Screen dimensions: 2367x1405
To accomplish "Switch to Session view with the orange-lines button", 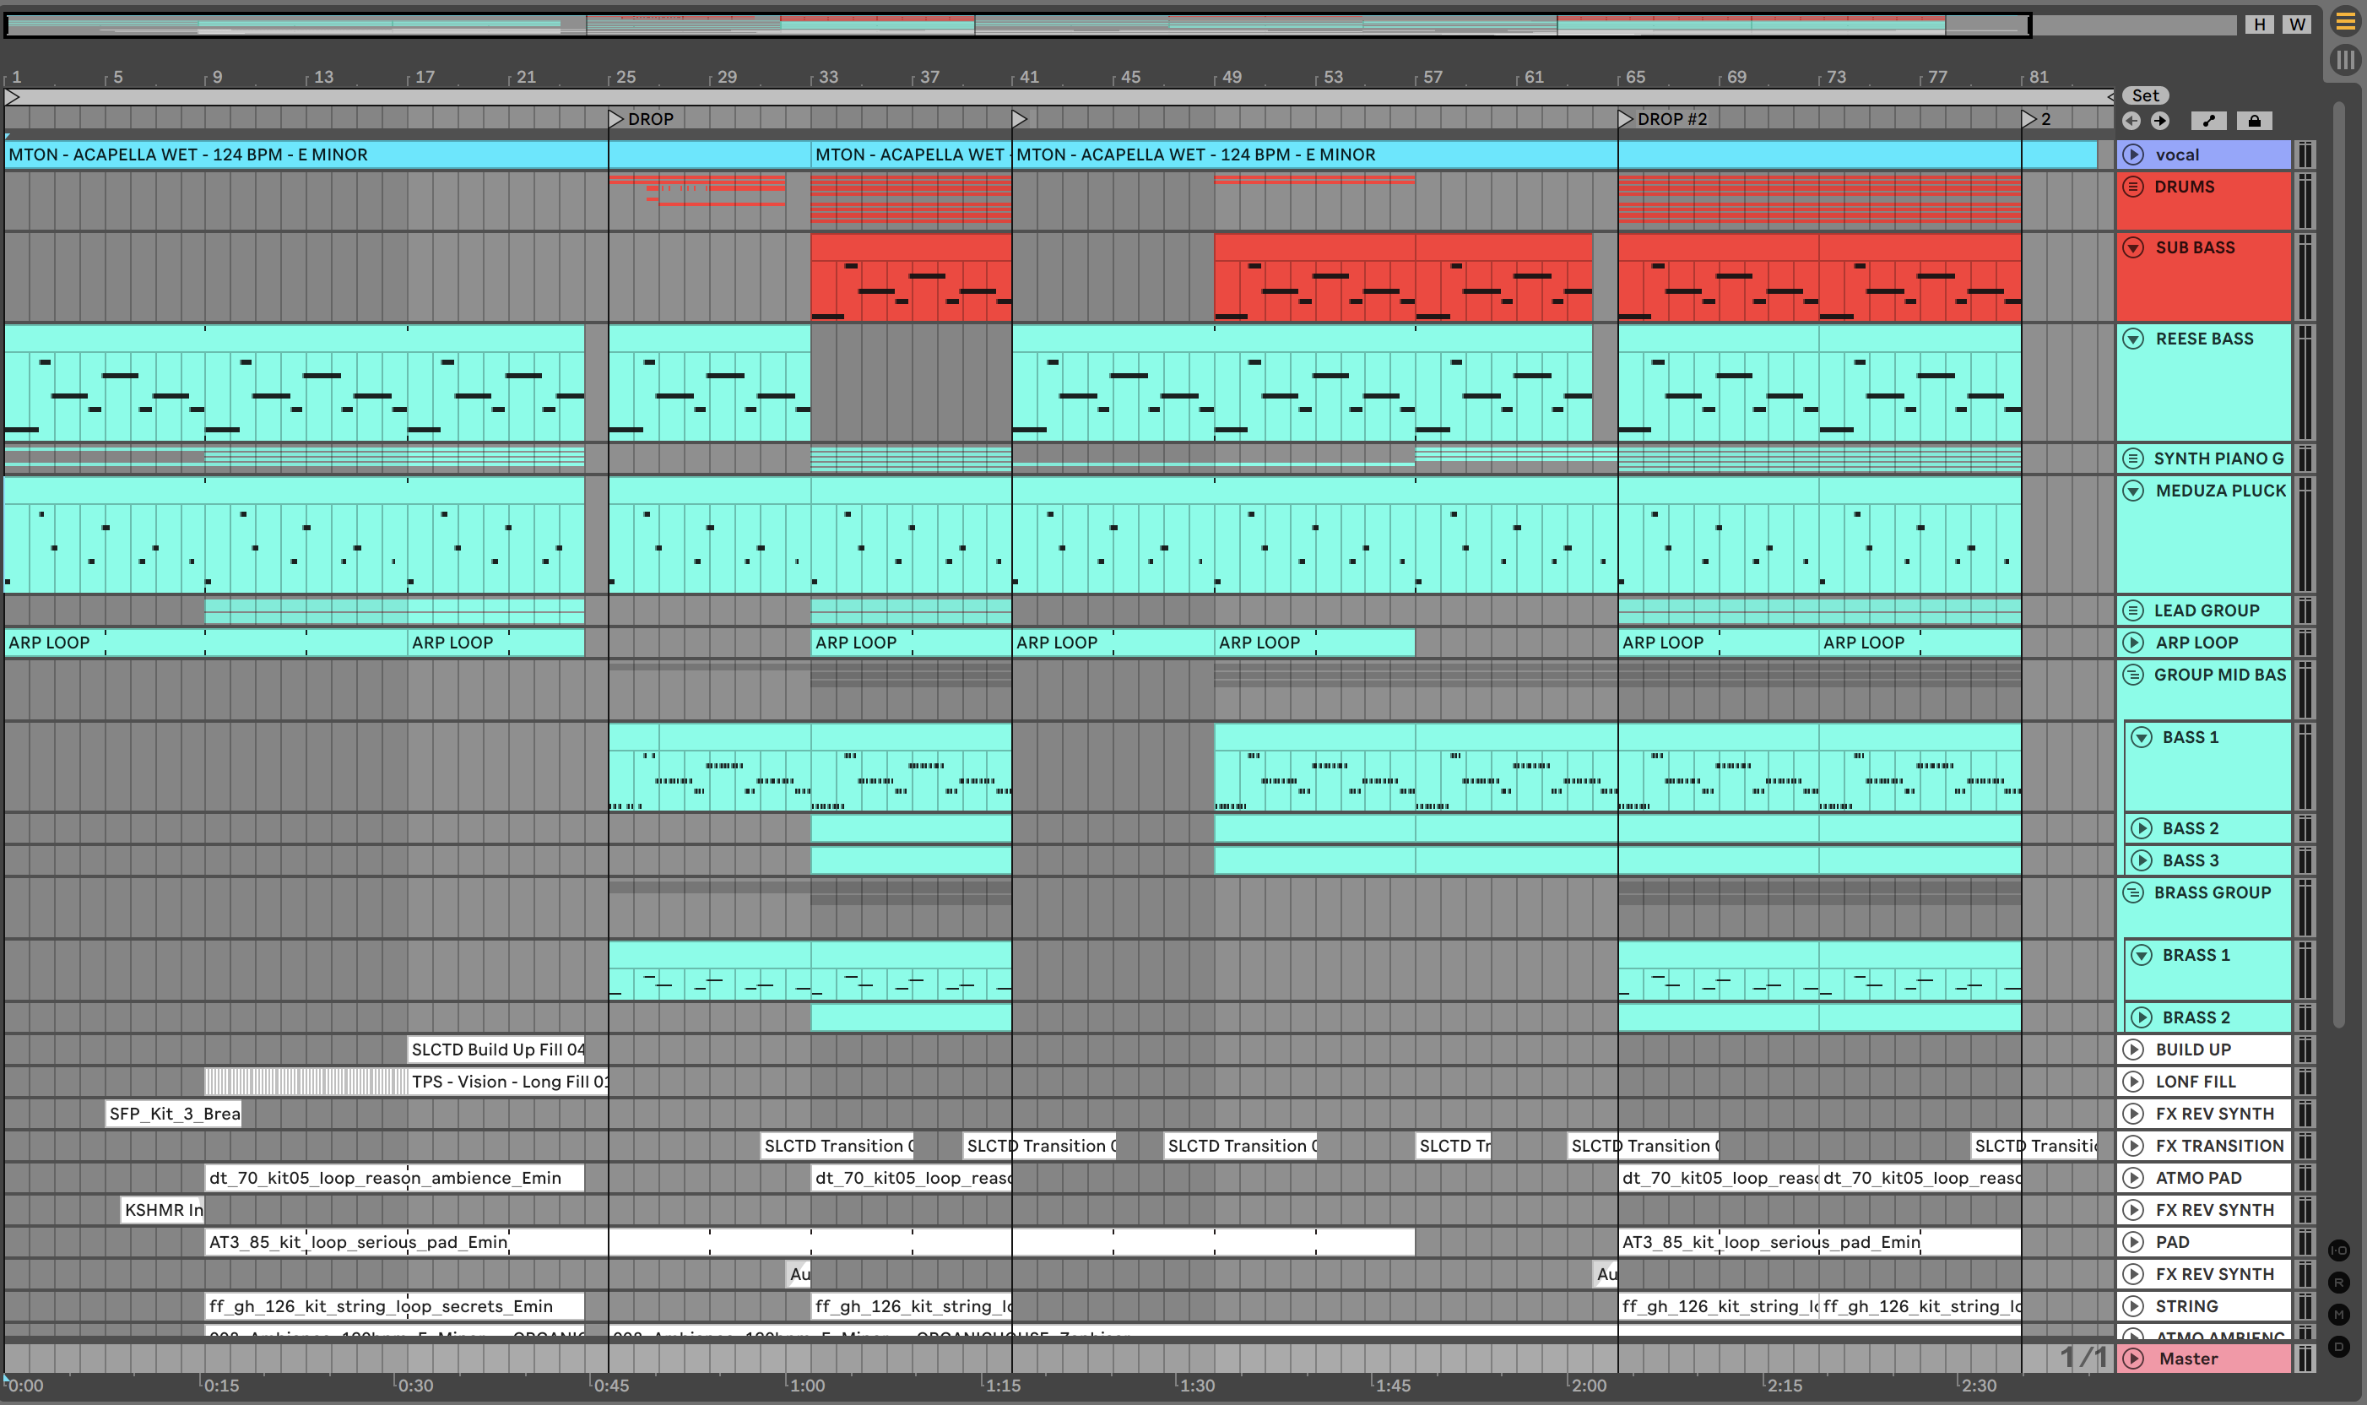I will (2344, 21).
